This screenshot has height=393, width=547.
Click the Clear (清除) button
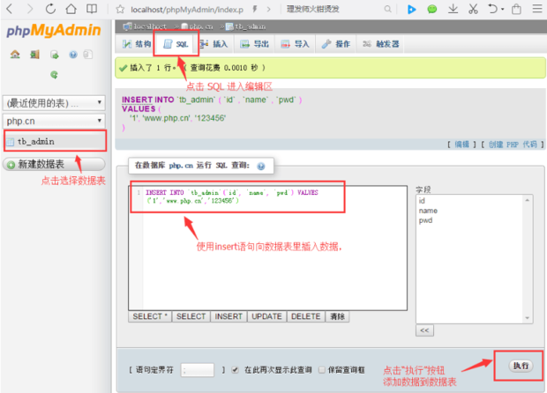[x=337, y=316]
